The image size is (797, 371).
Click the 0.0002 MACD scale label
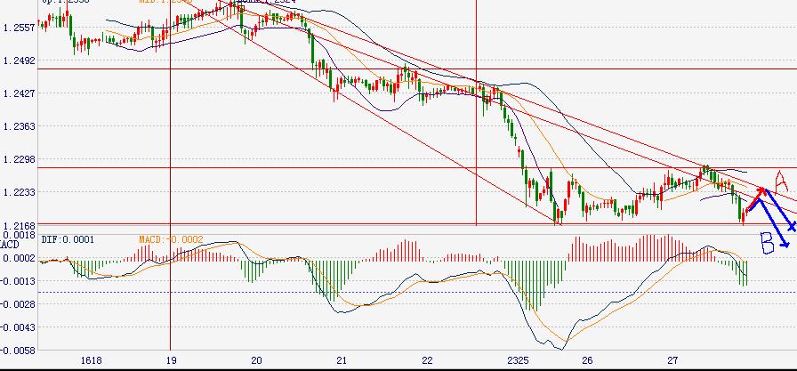point(19,258)
